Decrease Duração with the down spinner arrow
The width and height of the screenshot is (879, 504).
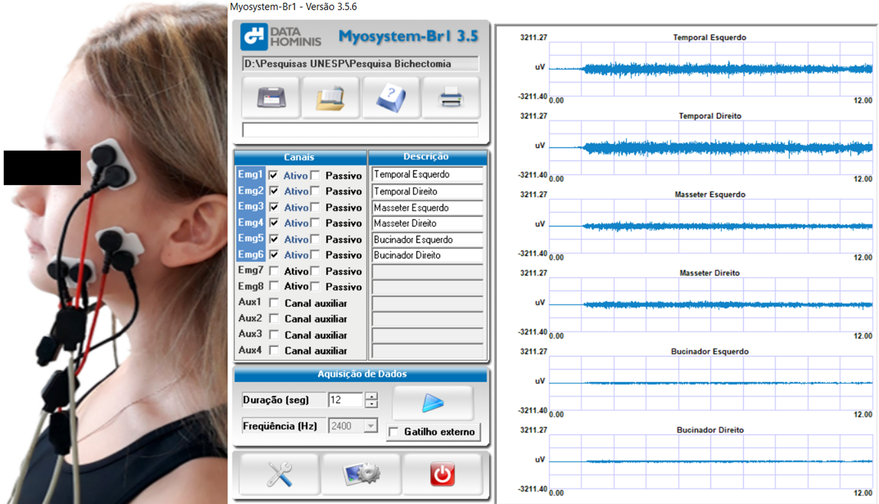click(x=372, y=404)
